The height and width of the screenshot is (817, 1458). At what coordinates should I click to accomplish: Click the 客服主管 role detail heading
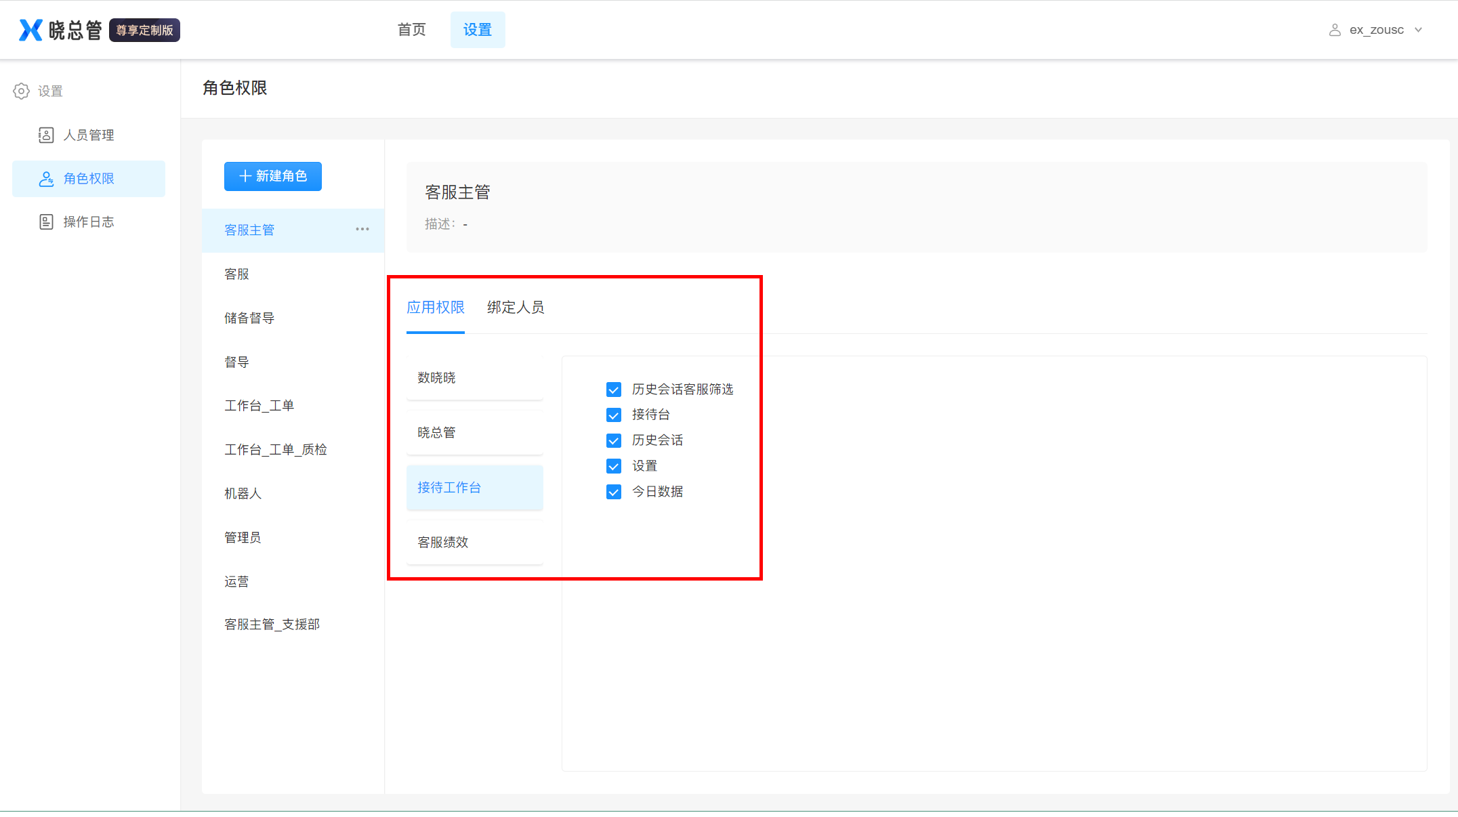click(x=457, y=192)
